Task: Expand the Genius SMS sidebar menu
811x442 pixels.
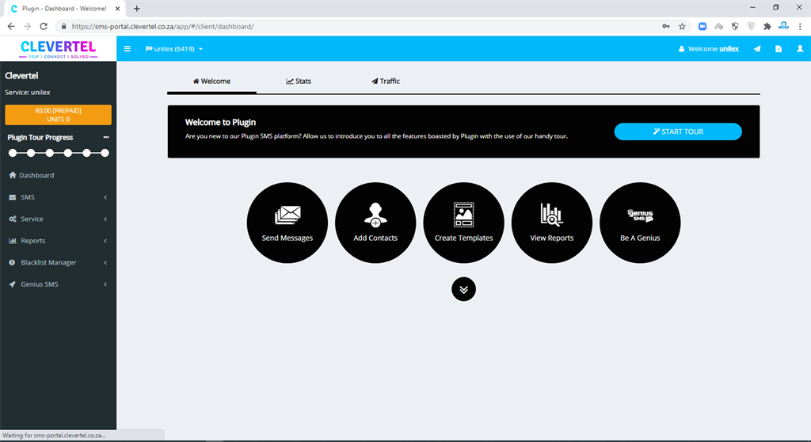Action: (58, 284)
